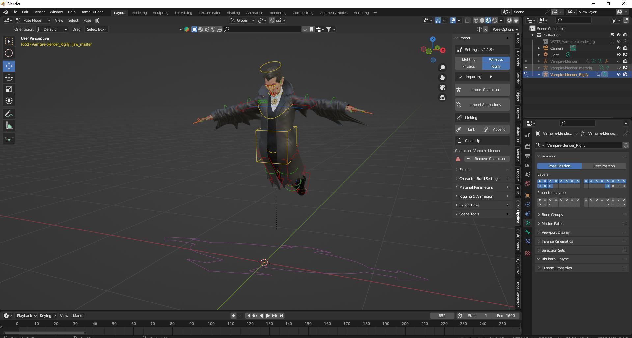The image size is (632, 338).
Task: Open Render properties tab icon
Action: (x=528, y=146)
